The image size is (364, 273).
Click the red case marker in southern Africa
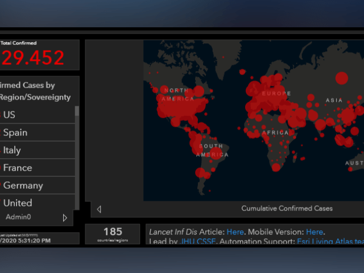pyautogui.click(x=276, y=167)
